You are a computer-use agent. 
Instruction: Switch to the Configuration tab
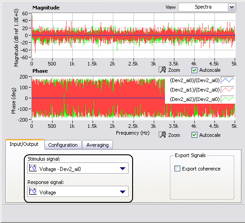[x=63, y=145]
